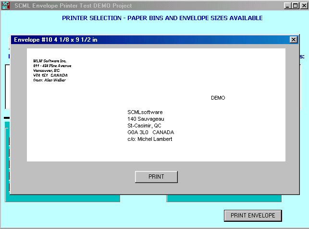Screen dimensions: 309x229
Task: Click the PRINT ENVELOPE button
Action: point(253,216)
